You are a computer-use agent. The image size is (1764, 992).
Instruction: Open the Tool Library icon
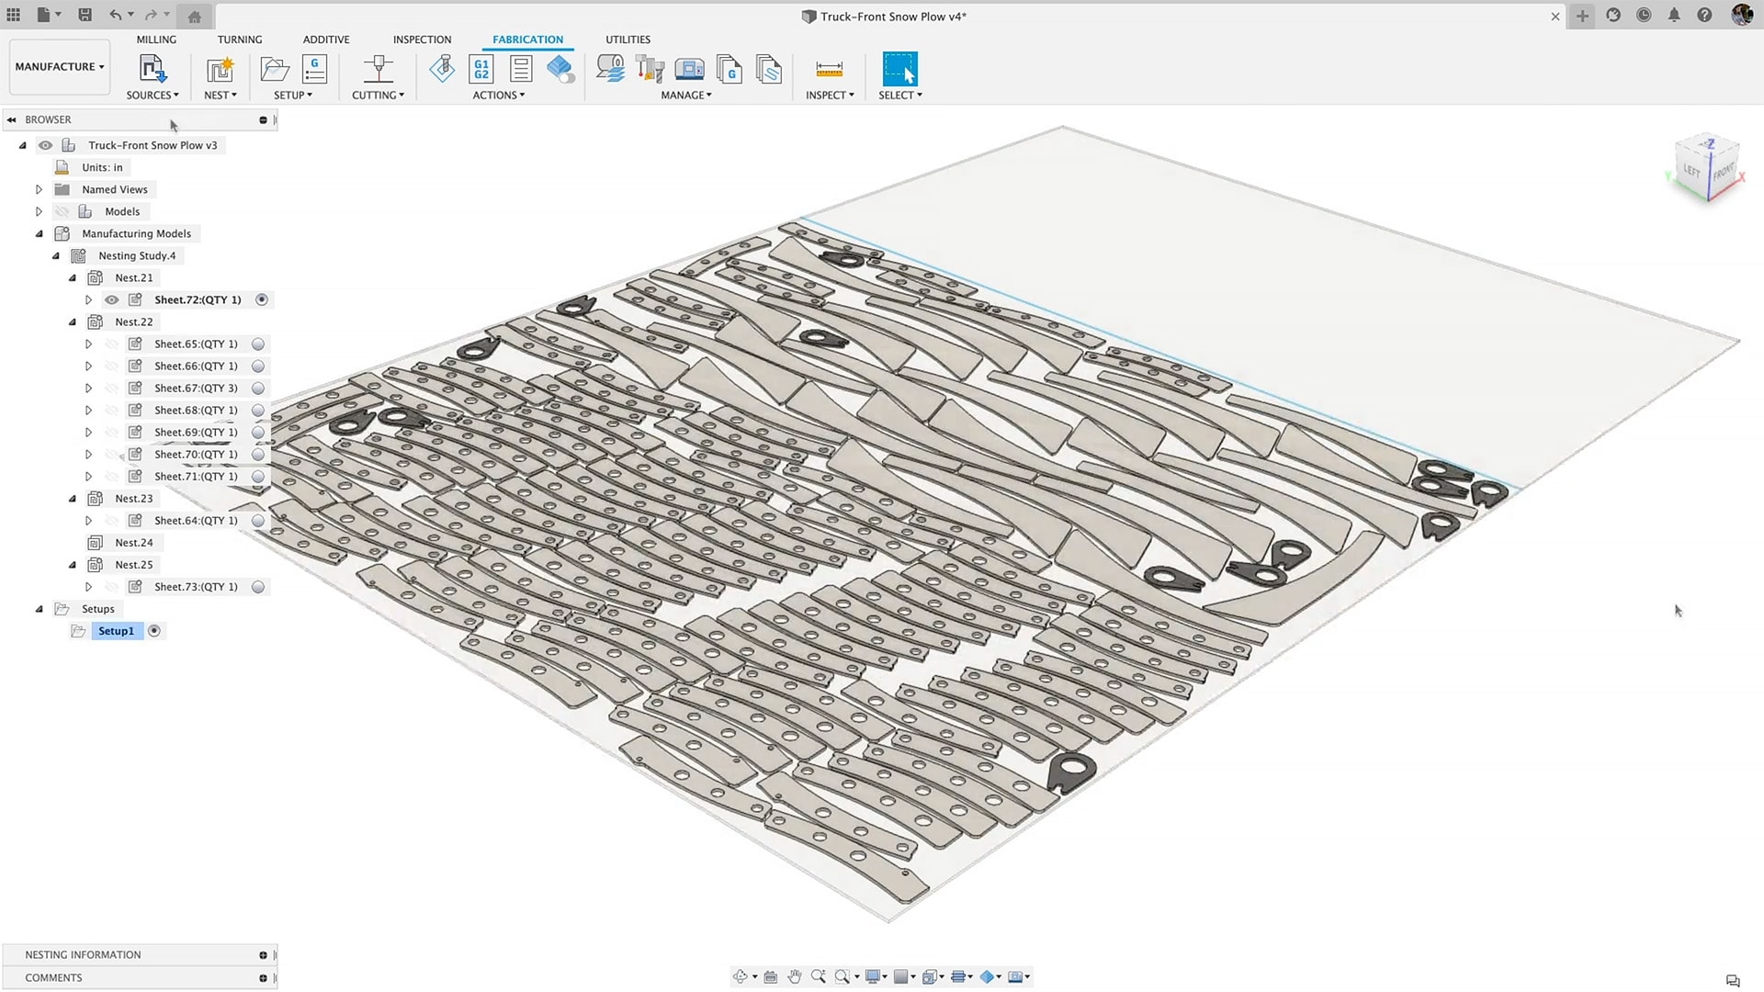(x=650, y=70)
